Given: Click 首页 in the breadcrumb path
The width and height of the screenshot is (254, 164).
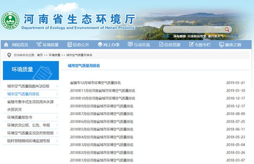Looking at the screenshot, I should pos(40,55).
